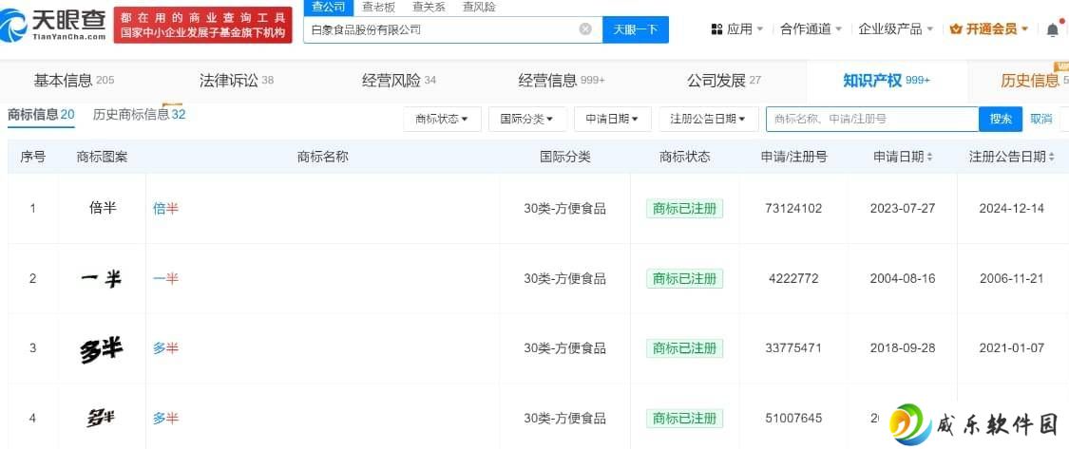This screenshot has height=449, width=1069.
Task: View the 倍半 trademark image
Action: (x=103, y=208)
